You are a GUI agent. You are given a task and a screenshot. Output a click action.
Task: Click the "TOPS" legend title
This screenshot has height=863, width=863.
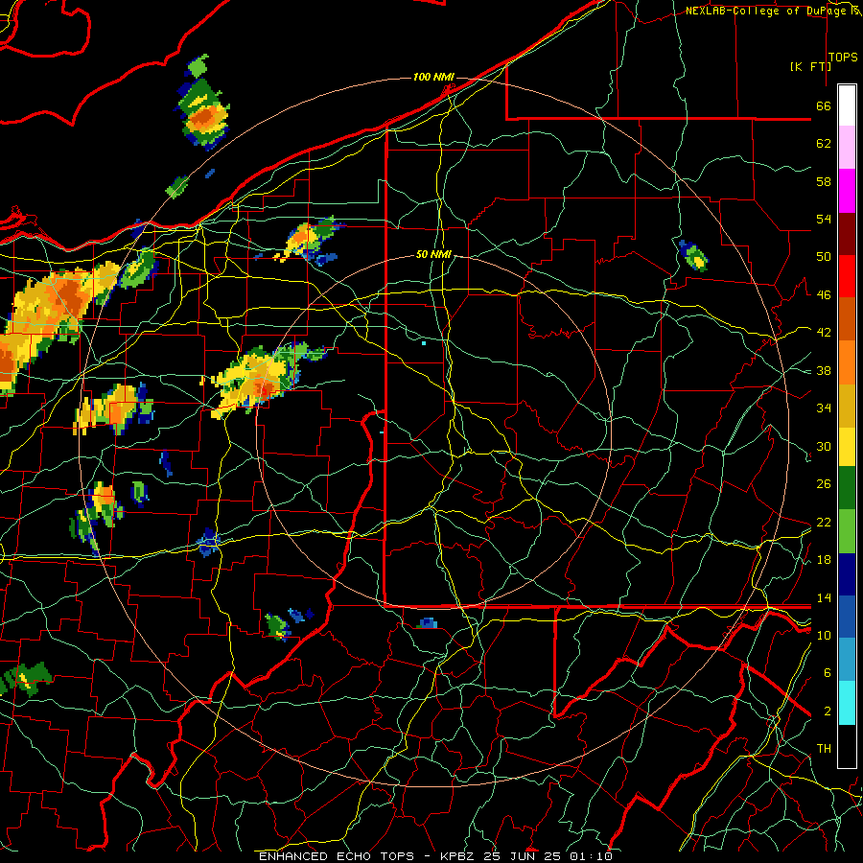tap(843, 58)
